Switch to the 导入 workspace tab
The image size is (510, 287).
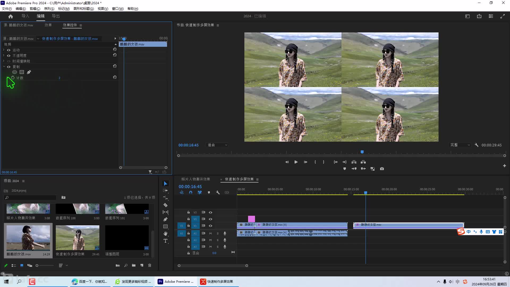(25, 16)
